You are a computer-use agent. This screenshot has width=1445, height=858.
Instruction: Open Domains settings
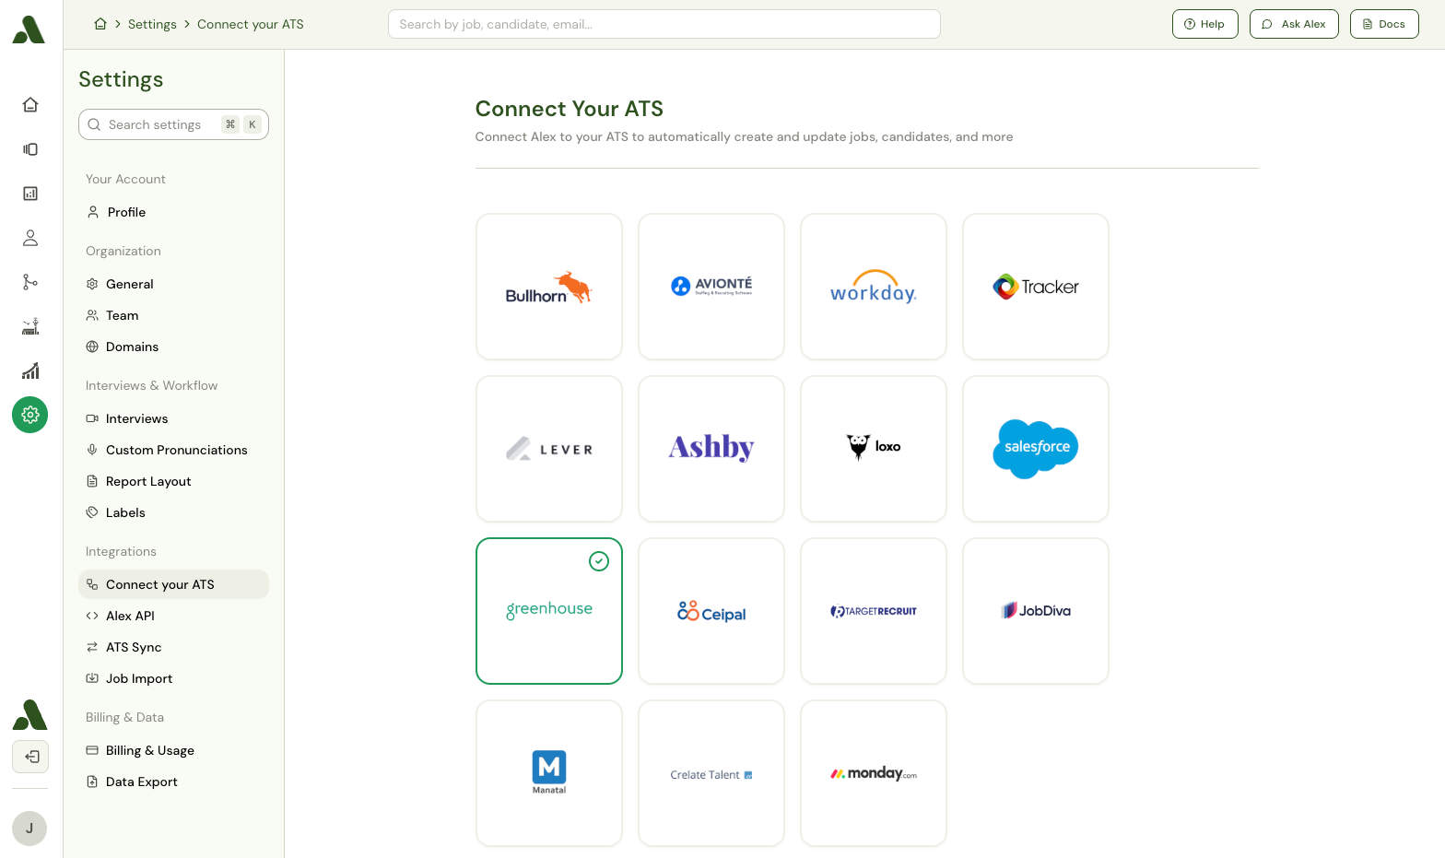pyautogui.click(x=173, y=347)
